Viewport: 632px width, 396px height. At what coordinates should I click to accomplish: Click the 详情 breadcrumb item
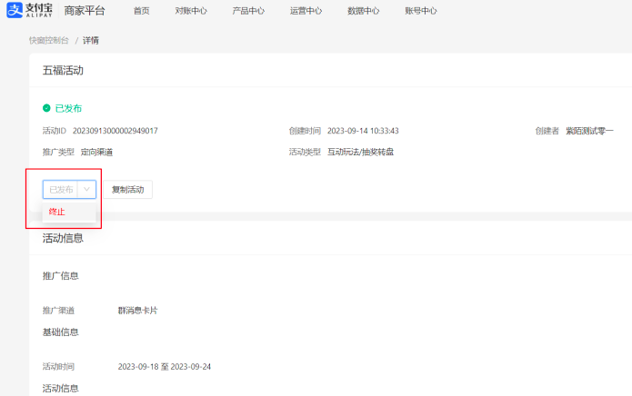point(91,41)
